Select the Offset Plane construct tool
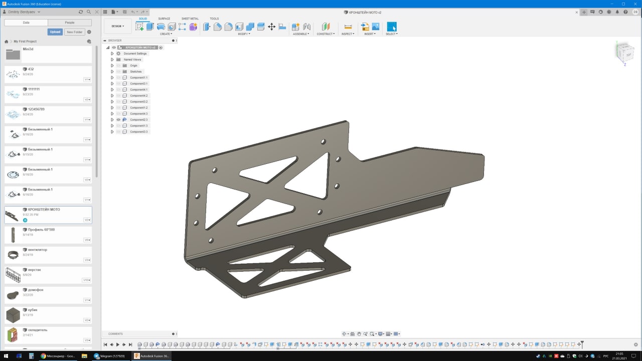Screen dimensions: 642x361 click(x=326, y=27)
